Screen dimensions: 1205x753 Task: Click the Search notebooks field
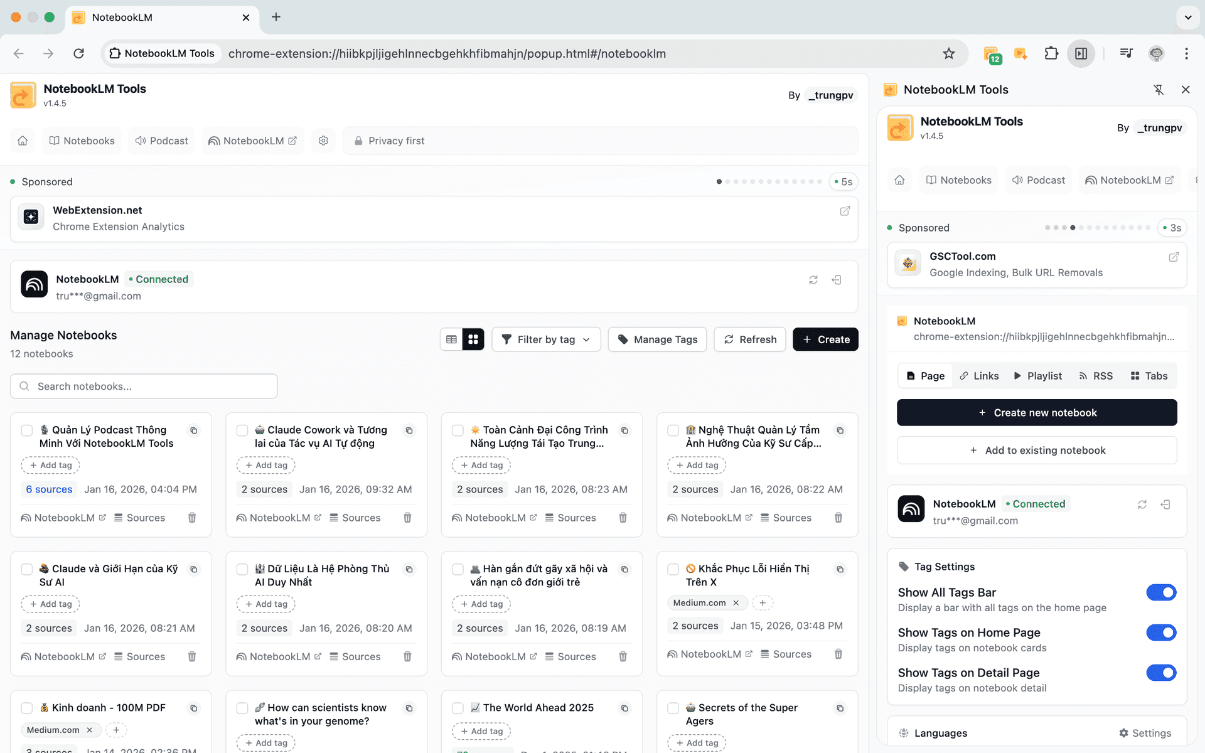coord(144,387)
